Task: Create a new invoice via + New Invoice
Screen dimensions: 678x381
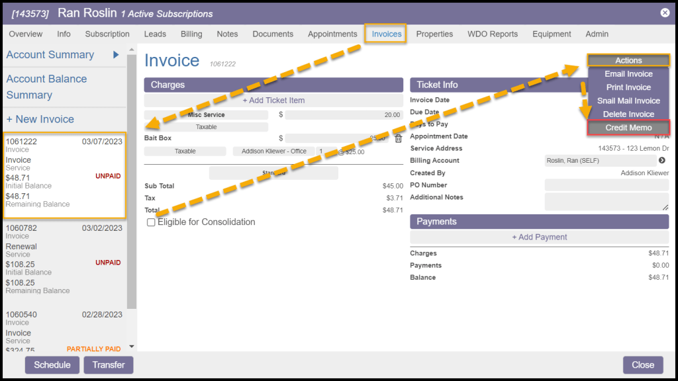Action: point(40,119)
